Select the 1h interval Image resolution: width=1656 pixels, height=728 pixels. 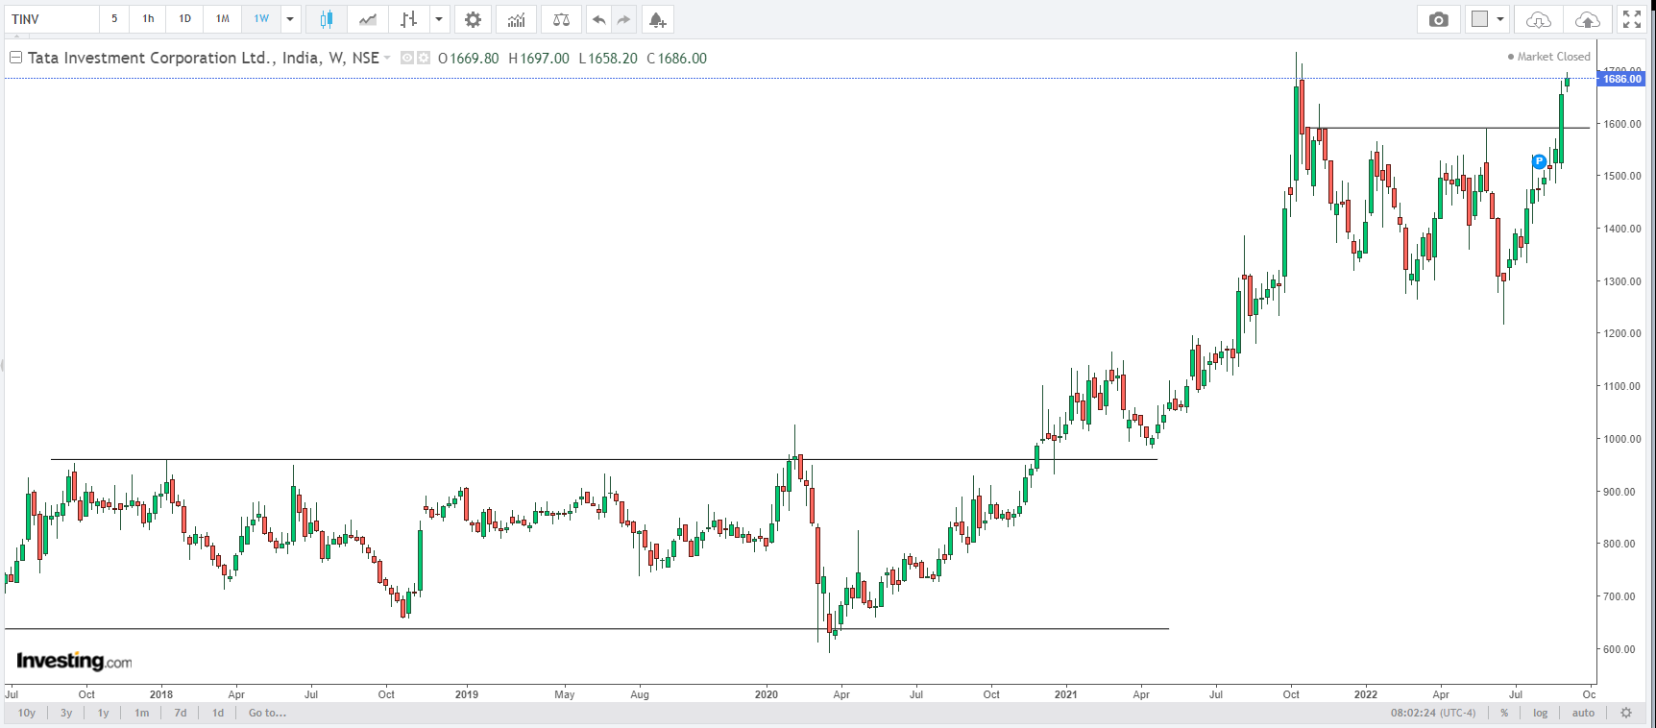[x=148, y=19]
